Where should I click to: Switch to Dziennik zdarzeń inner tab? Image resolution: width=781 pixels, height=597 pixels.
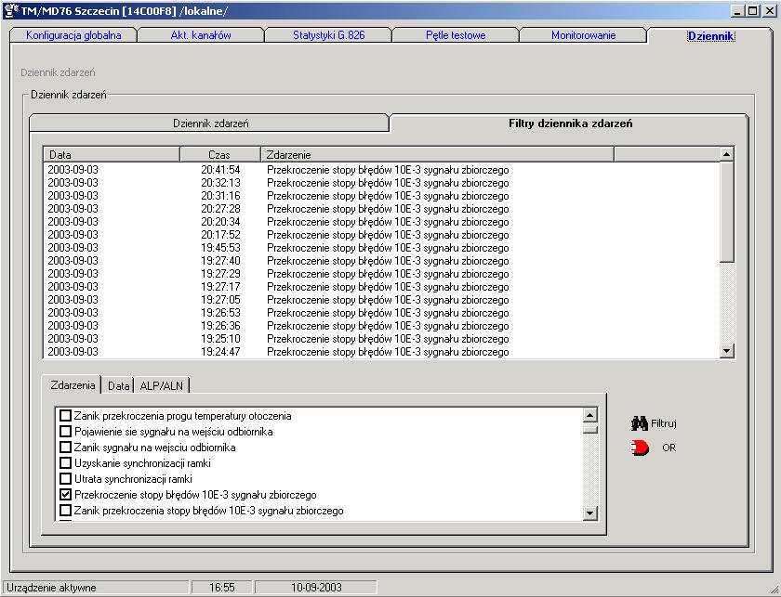[210, 123]
